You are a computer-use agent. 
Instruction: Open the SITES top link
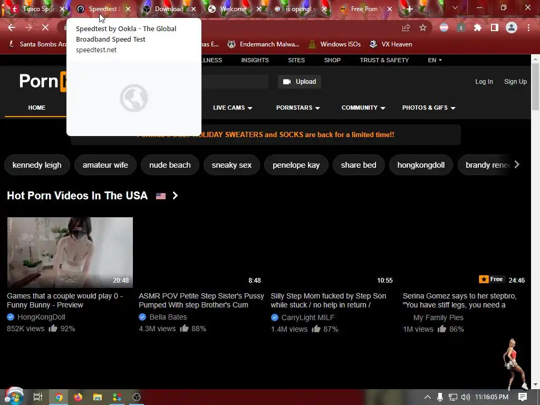click(x=296, y=60)
